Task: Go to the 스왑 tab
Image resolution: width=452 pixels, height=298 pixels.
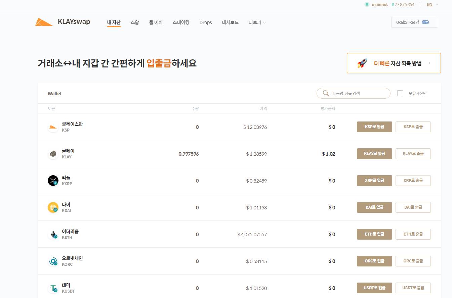Action: [135, 22]
